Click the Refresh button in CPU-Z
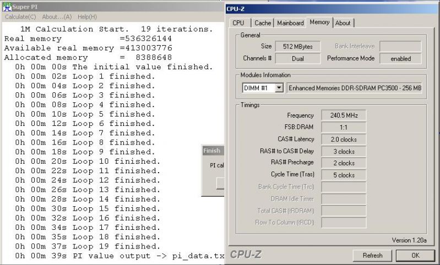 [372, 256]
